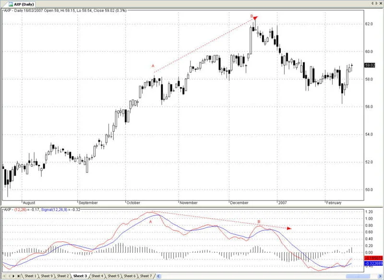
Task: Click the 1.20 MACD axis label
Action: coord(369,212)
